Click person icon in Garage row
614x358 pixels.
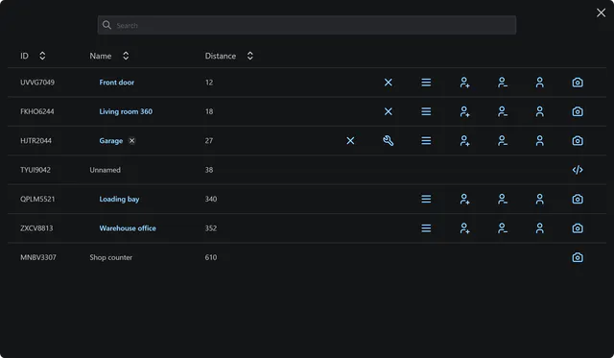click(x=539, y=141)
